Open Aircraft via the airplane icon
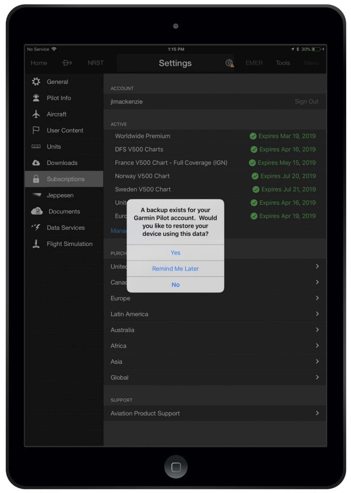 (x=36, y=115)
